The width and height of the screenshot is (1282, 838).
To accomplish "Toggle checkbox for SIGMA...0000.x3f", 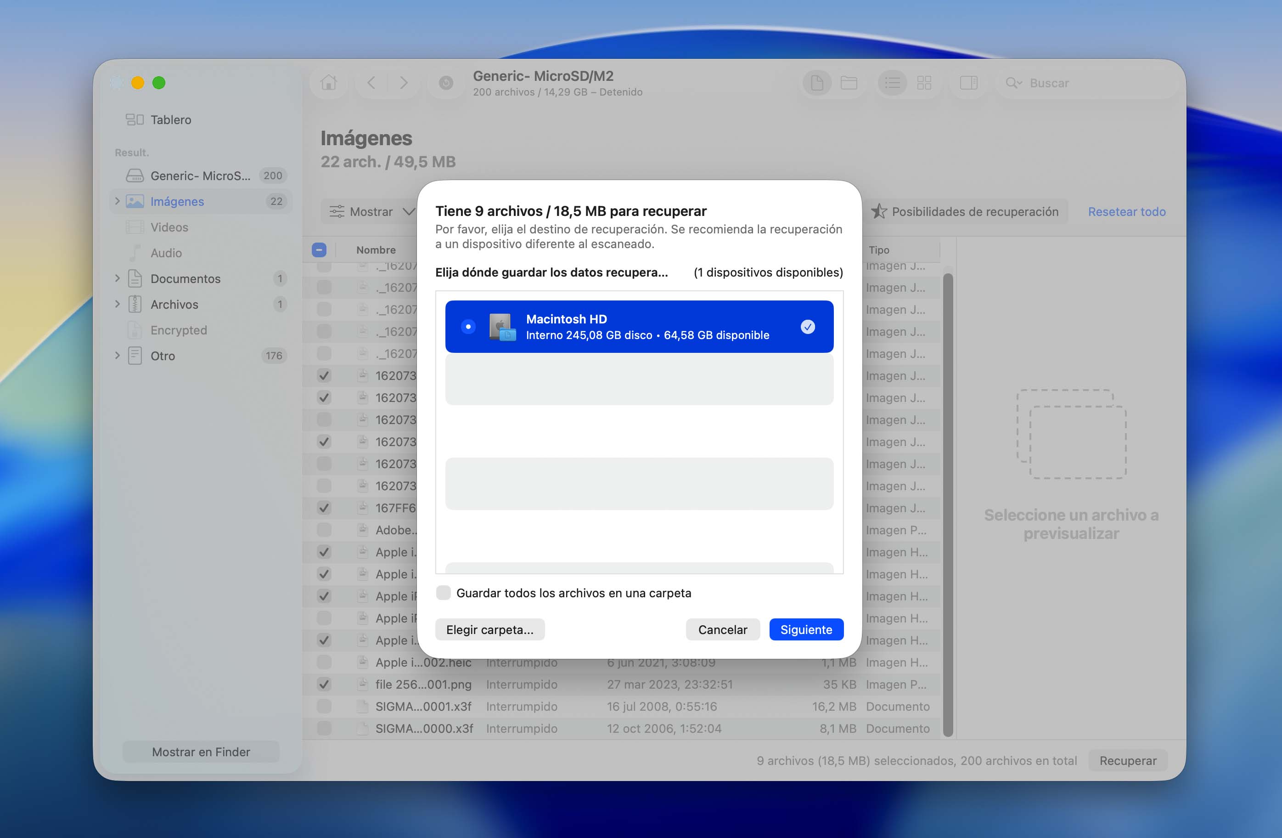I will [324, 729].
